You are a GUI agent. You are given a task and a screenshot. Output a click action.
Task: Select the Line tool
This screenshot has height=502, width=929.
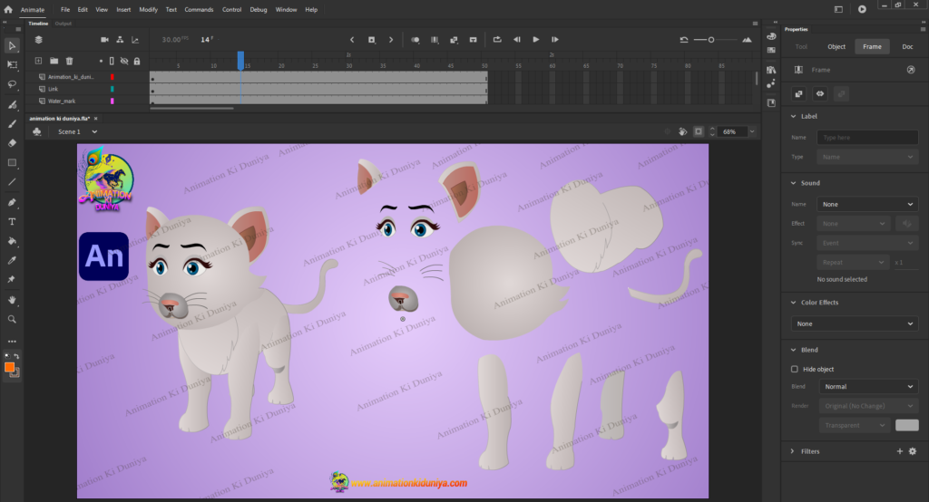(x=12, y=182)
